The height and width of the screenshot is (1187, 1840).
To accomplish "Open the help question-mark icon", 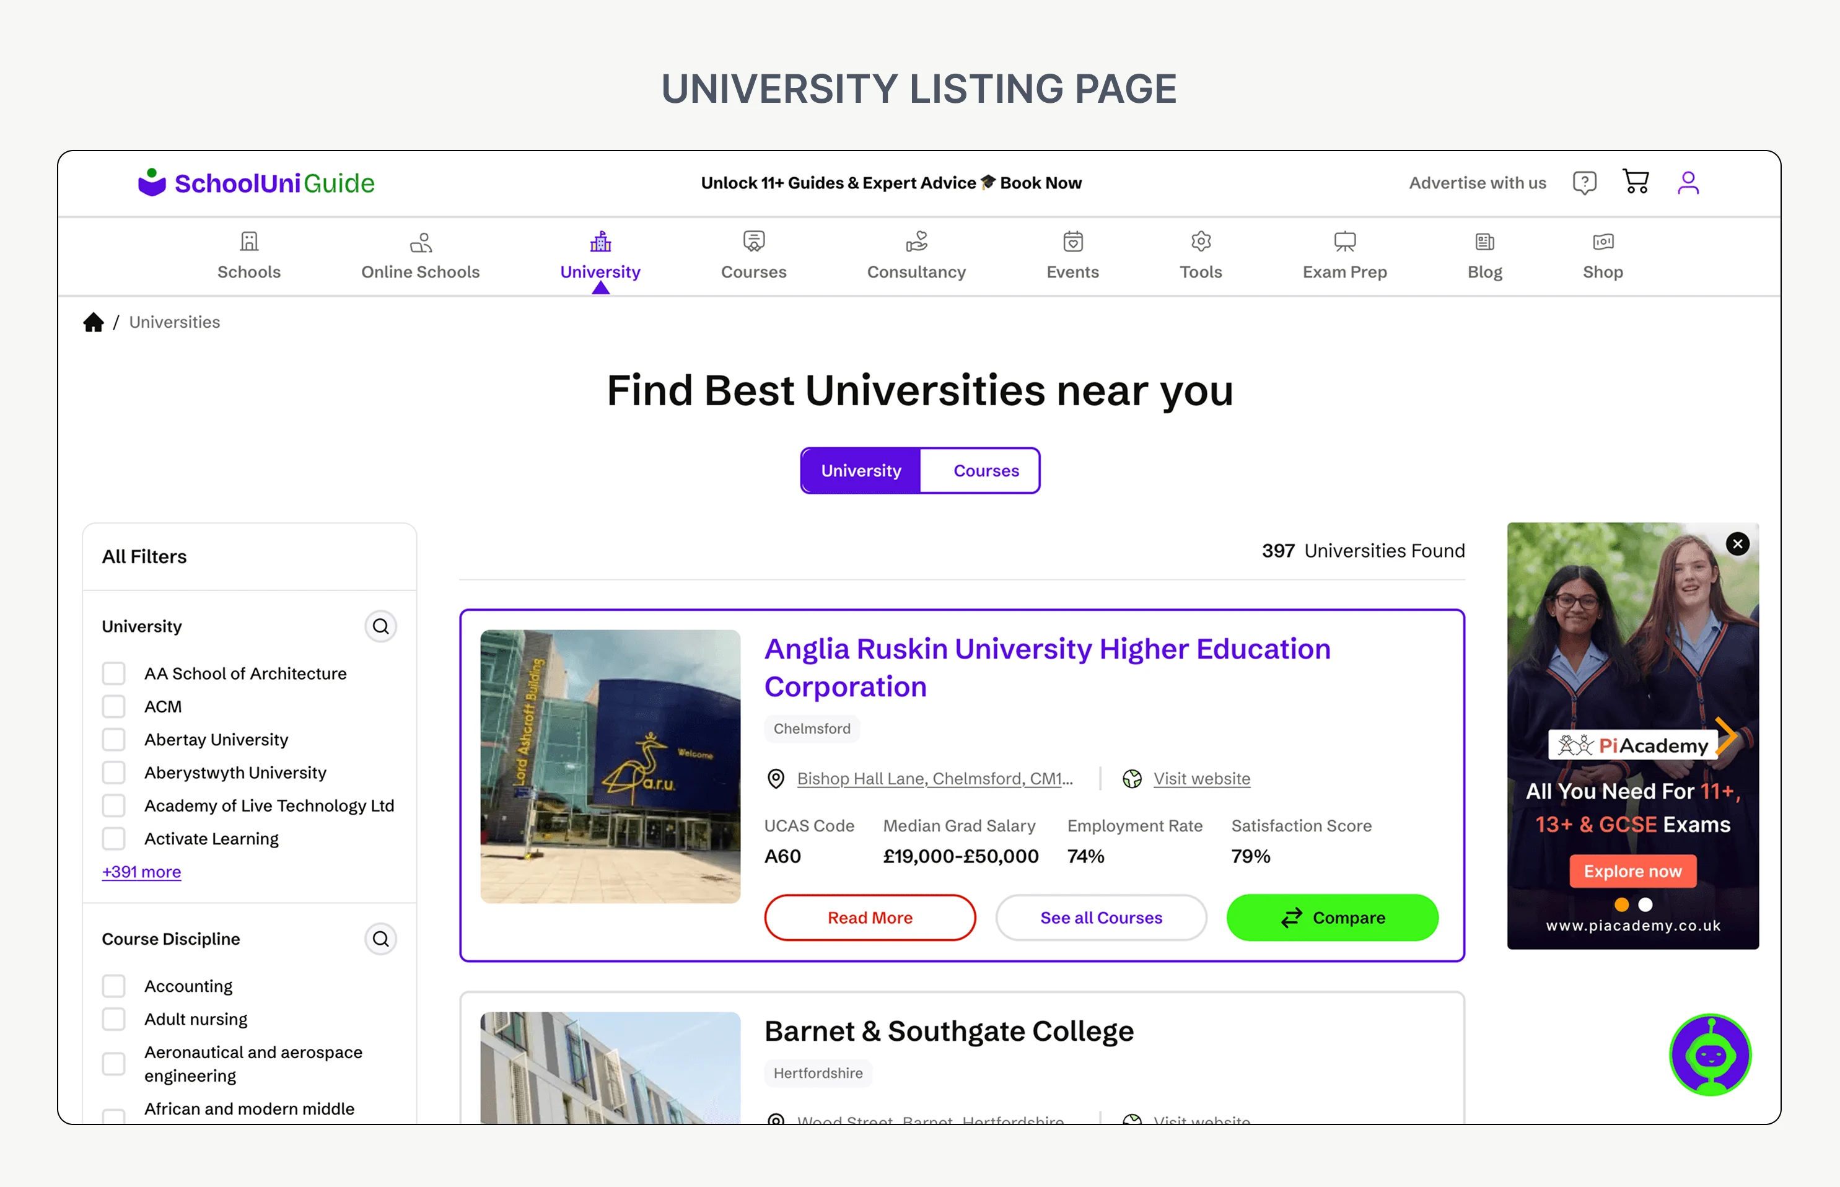I will coord(1584,183).
